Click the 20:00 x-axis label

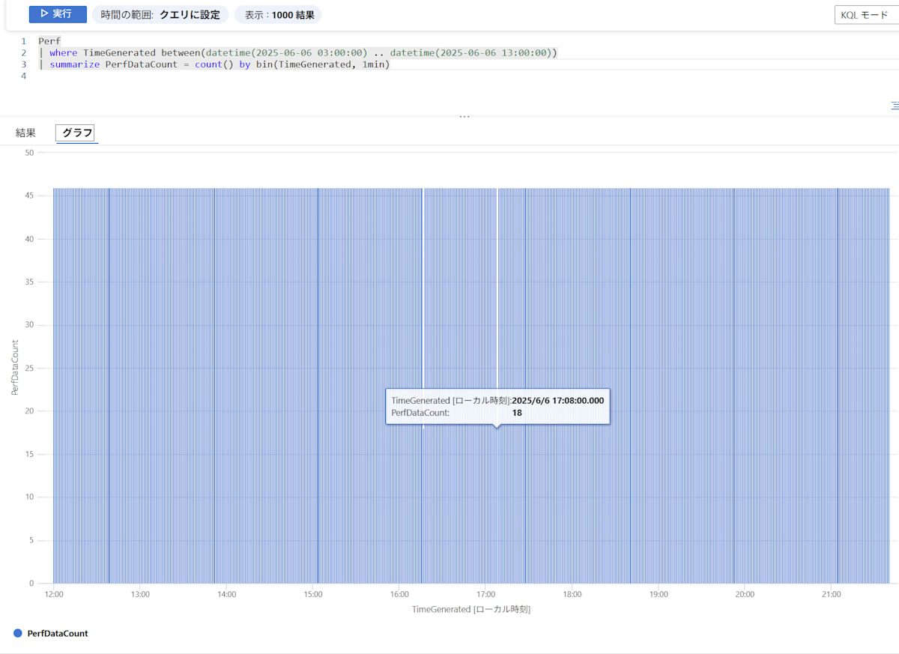745,595
